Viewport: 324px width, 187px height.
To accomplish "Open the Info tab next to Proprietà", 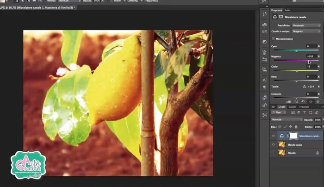I will (287, 10).
